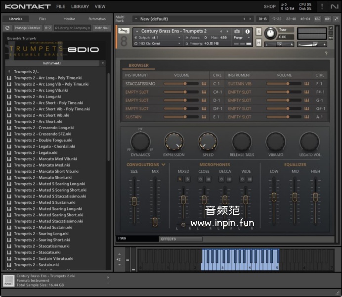The width and height of the screenshot is (342, 297).
Task: Open the LIBRARY menu
Action: [x=80, y=6]
